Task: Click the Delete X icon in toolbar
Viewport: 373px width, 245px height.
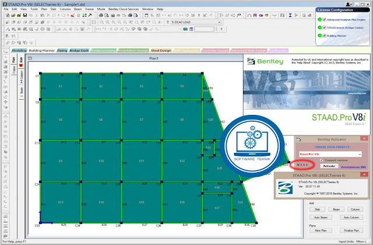Action: pyautogui.click(x=48, y=15)
